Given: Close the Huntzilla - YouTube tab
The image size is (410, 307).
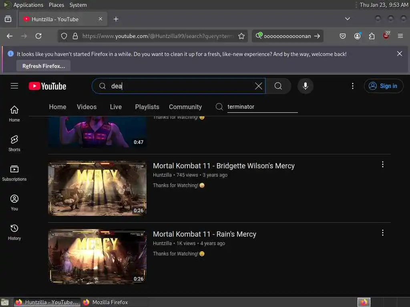Looking at the screenshot, I should coord(100,19).
